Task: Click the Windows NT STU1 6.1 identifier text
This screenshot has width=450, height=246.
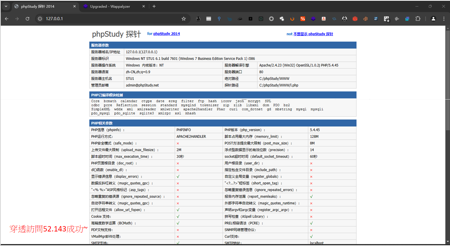Action: point(190,58)
